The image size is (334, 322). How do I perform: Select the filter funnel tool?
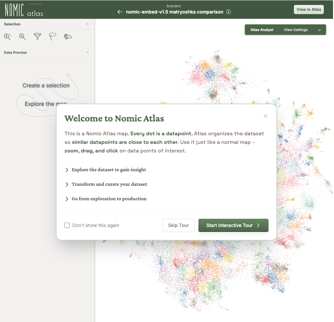pyautogui.click(x=37, y=37)
